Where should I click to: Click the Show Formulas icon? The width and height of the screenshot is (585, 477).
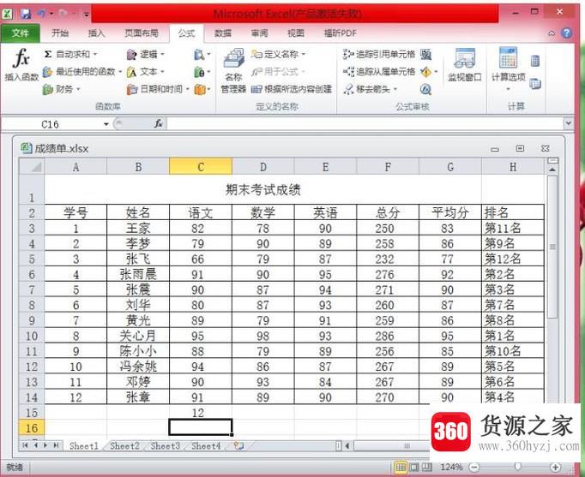[x=425, y=55]
